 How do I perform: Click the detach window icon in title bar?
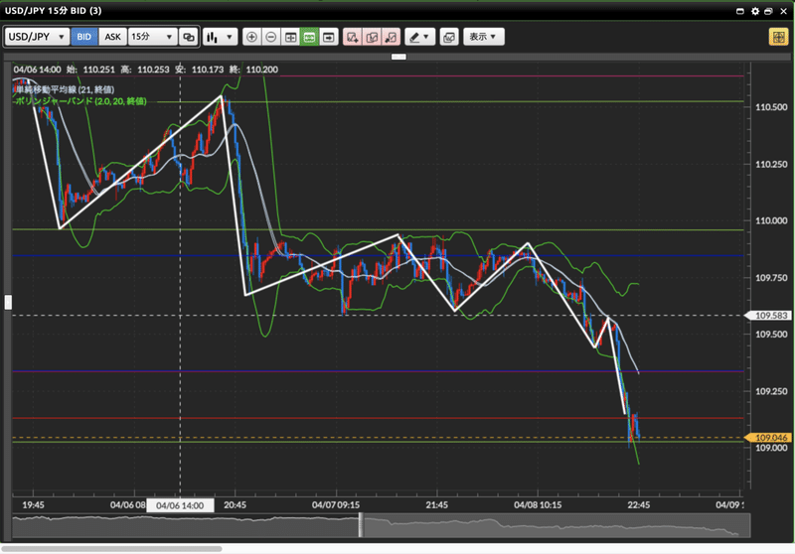point(768,11)
